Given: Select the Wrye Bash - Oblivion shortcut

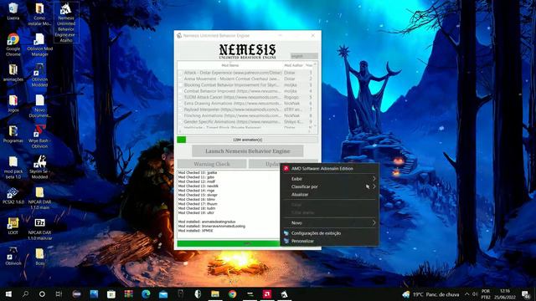Looking at the screenshot, I should coord(39,137).
